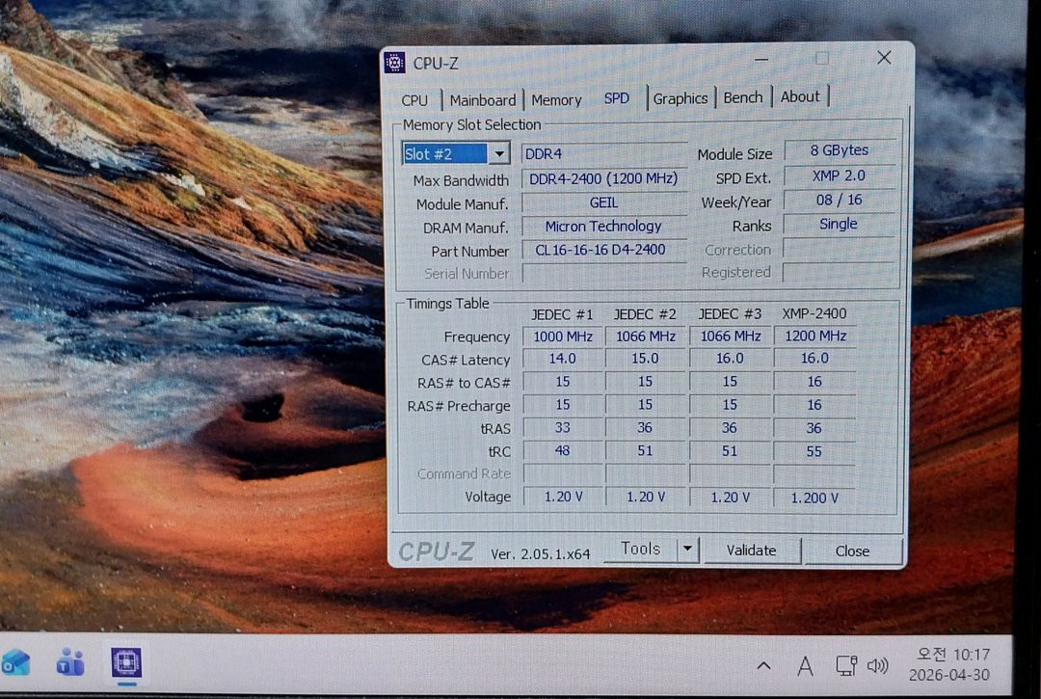
Task: Switch to the Mainboard tab
Action: tap(483, 100)
